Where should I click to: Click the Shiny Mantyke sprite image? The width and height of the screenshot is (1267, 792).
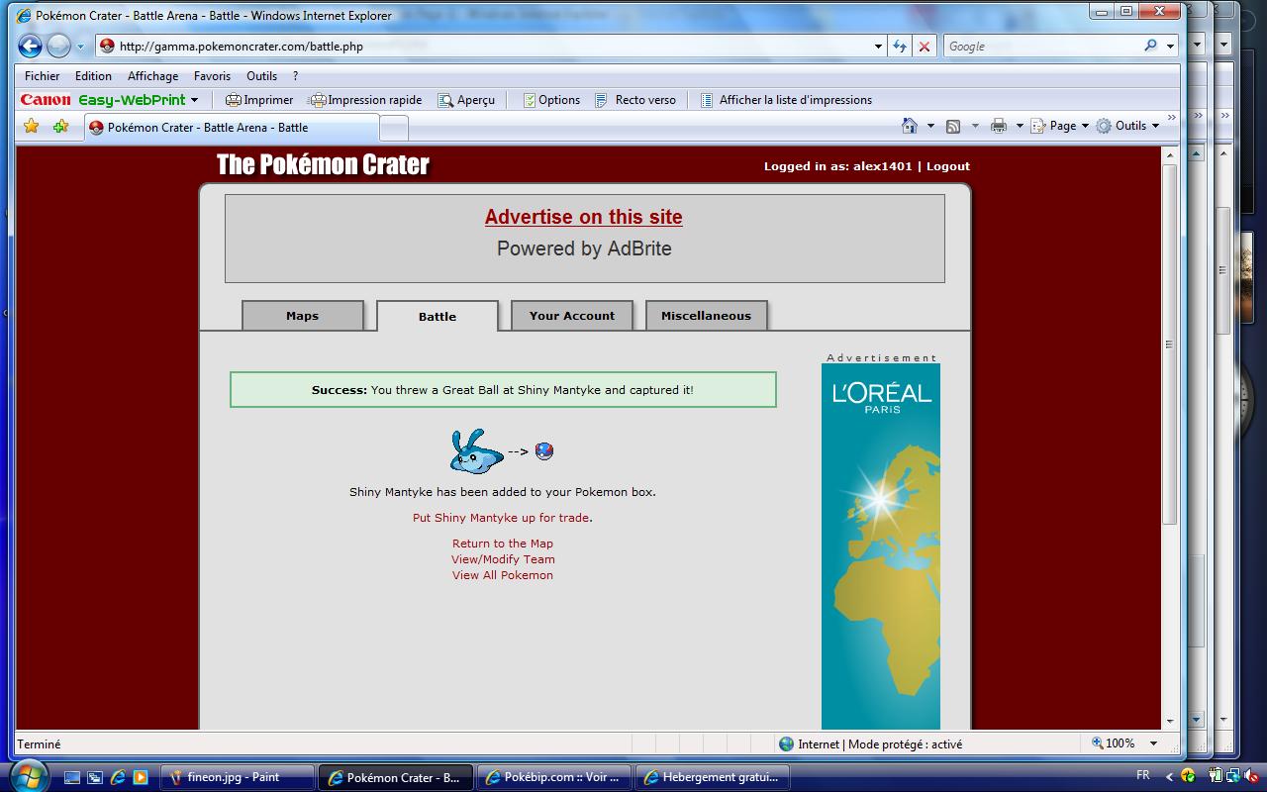[x=476, y=451]
